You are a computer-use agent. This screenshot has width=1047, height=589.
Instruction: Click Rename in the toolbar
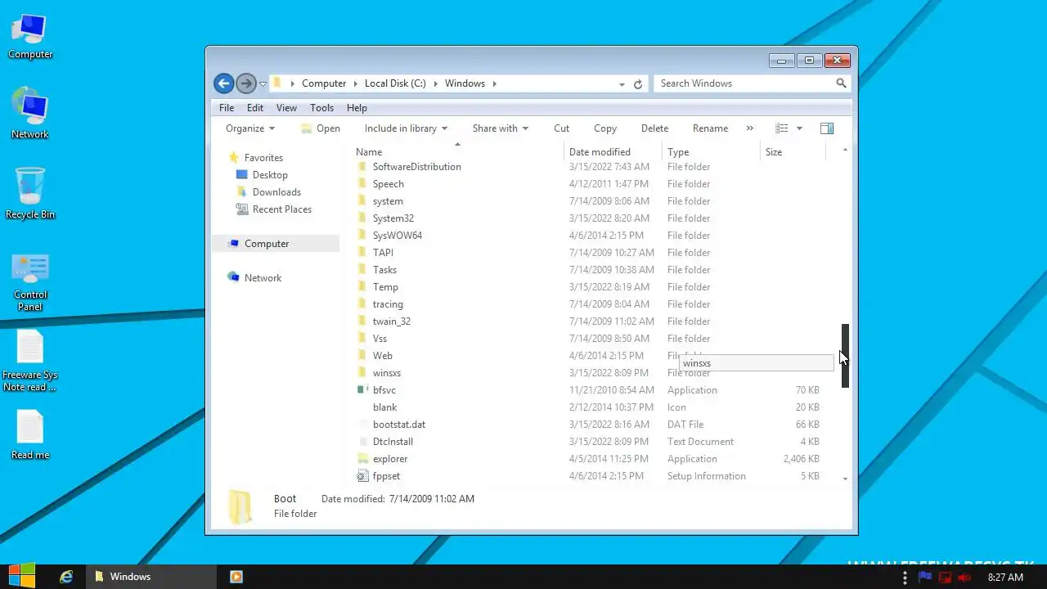[x=710, y=128]
